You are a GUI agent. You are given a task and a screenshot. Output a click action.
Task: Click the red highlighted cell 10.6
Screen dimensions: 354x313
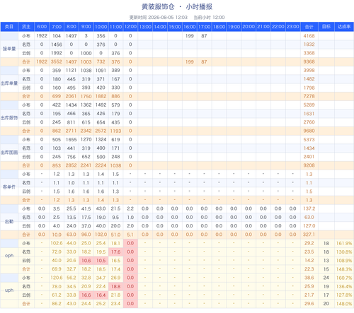pos(86,261)
